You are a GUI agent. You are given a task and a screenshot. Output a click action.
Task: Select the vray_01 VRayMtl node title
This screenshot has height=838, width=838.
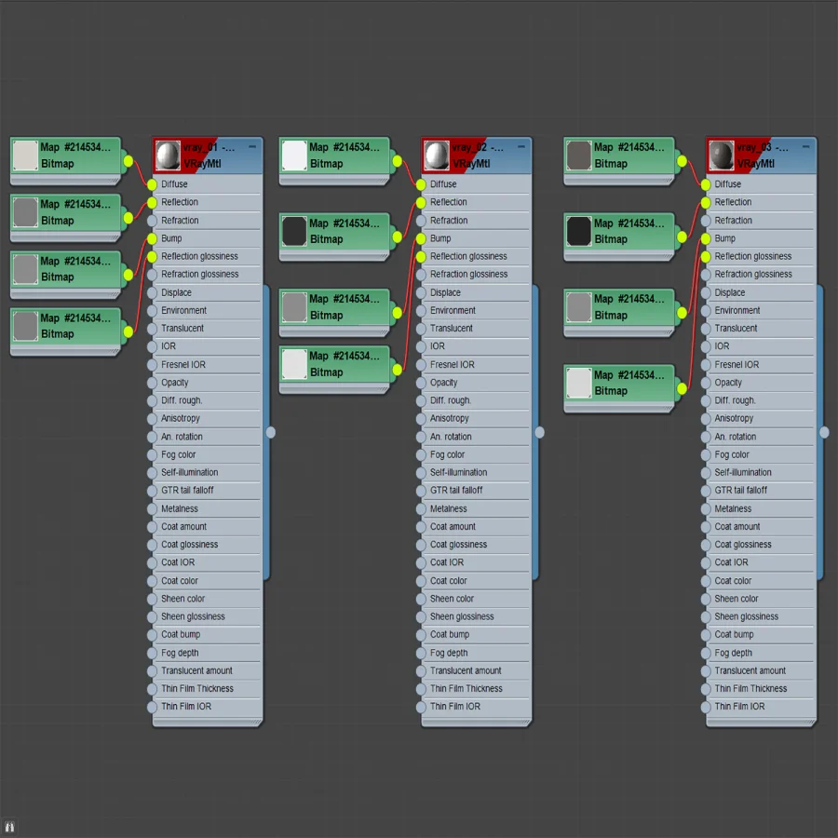208,155
